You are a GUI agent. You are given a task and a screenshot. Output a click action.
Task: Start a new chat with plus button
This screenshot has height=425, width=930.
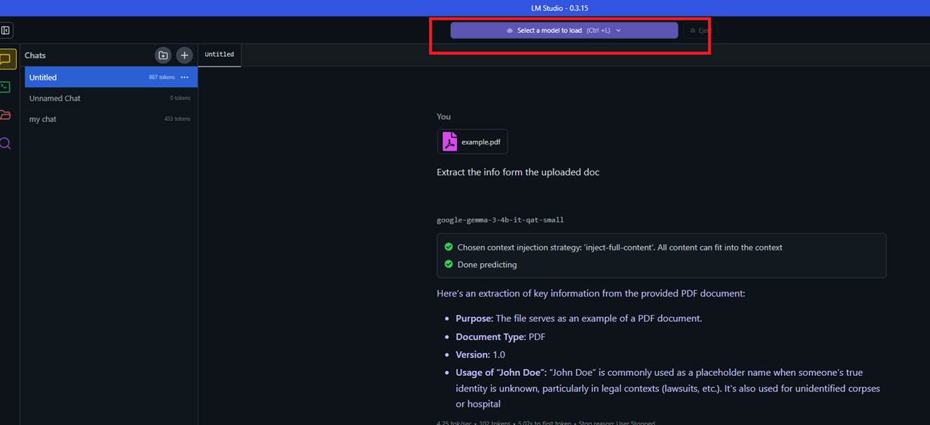pos(184,55)
